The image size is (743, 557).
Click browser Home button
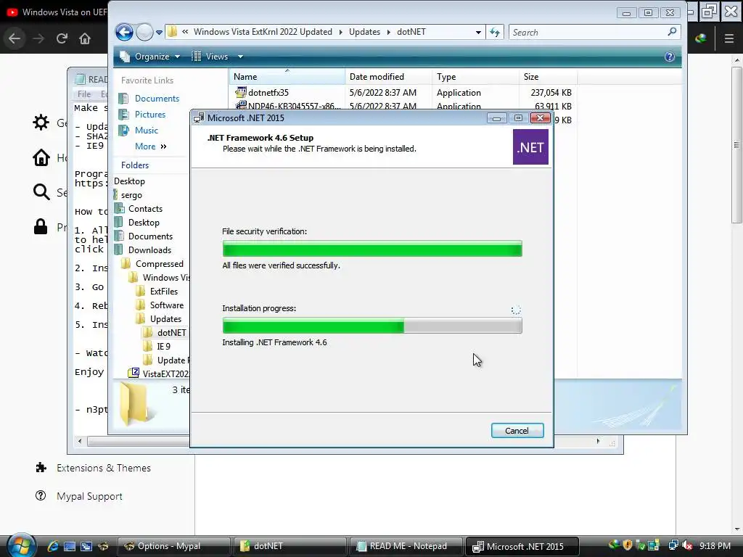pyautogui.click(x=85, y=38)
